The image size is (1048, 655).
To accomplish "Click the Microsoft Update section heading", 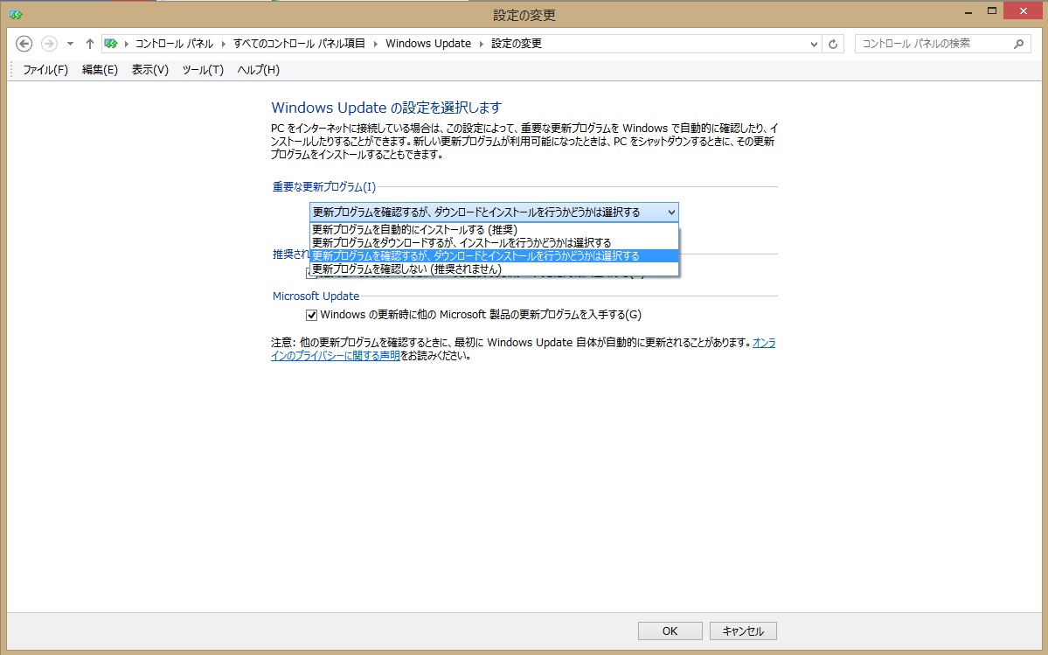I will [316, 296].
